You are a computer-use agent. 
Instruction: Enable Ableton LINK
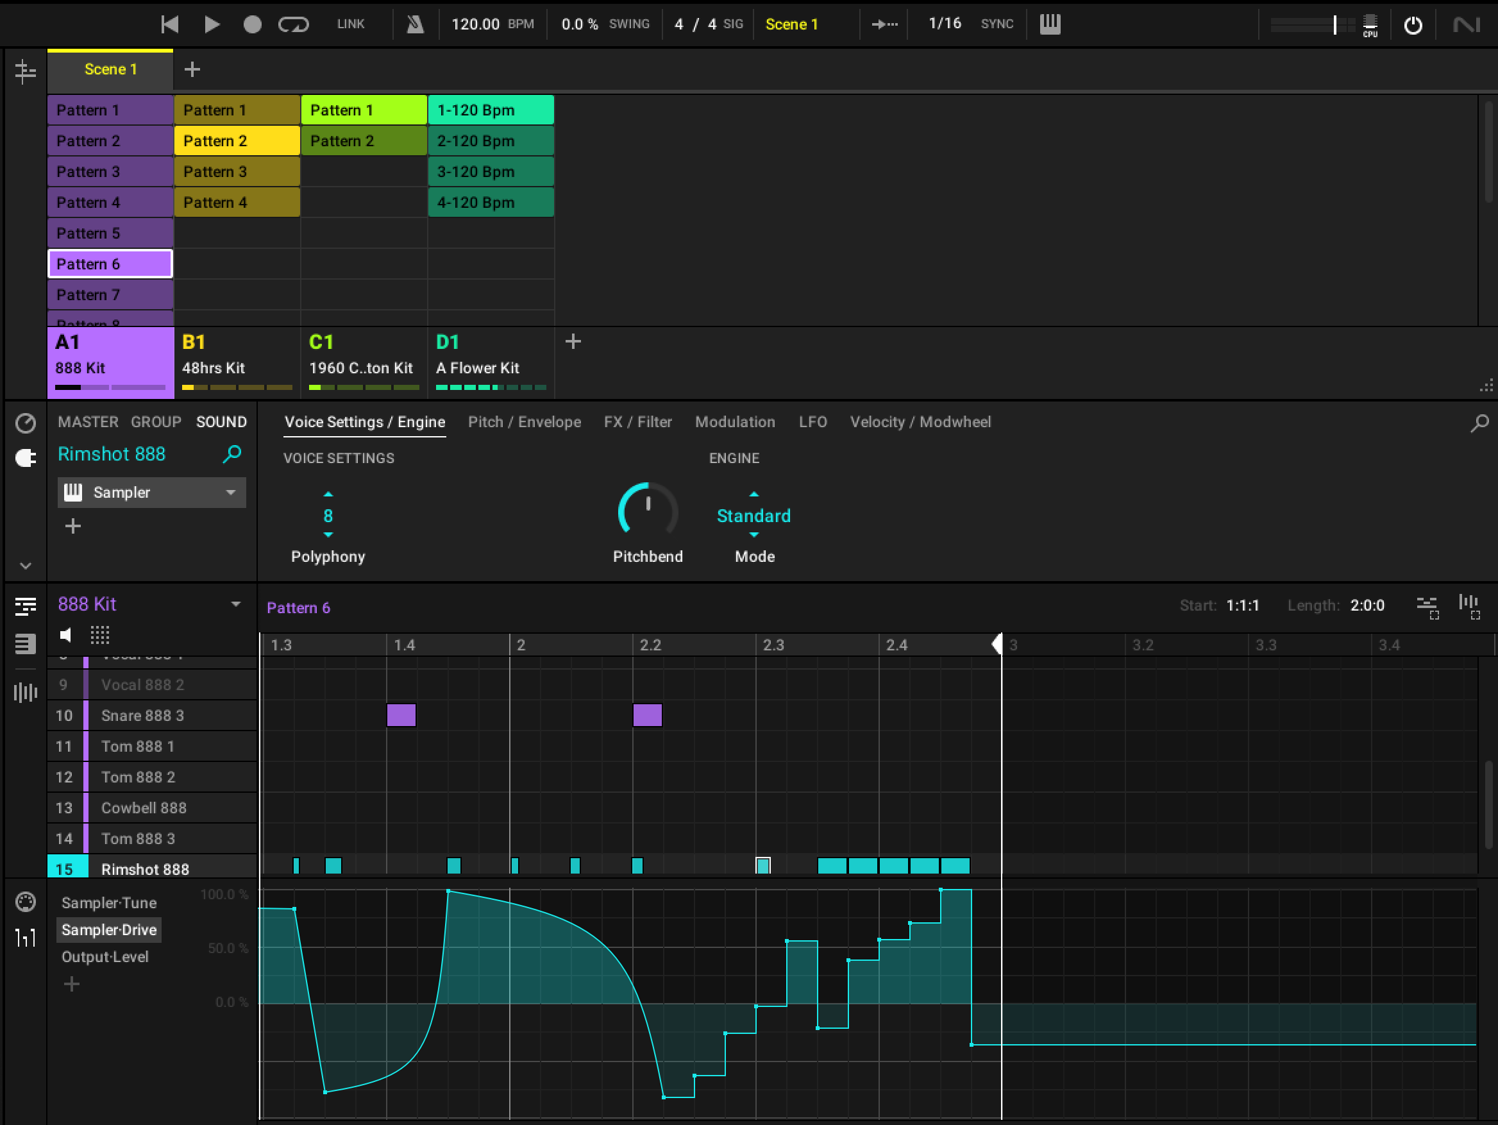[350, 24]
